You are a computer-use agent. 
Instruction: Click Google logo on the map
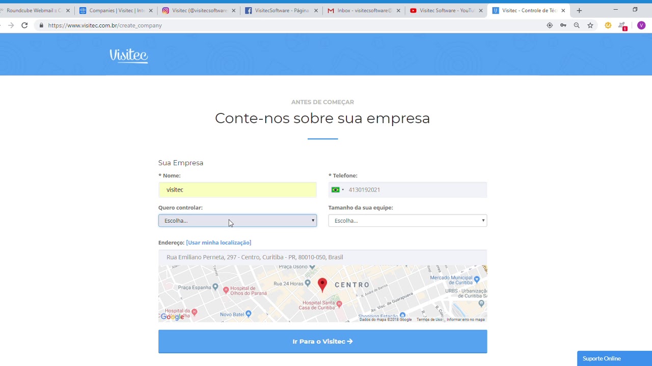(x=172, y=317)
